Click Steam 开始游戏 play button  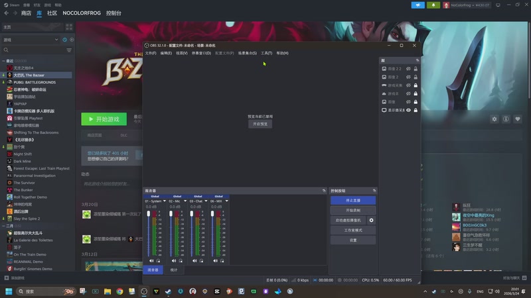(104, 119)
